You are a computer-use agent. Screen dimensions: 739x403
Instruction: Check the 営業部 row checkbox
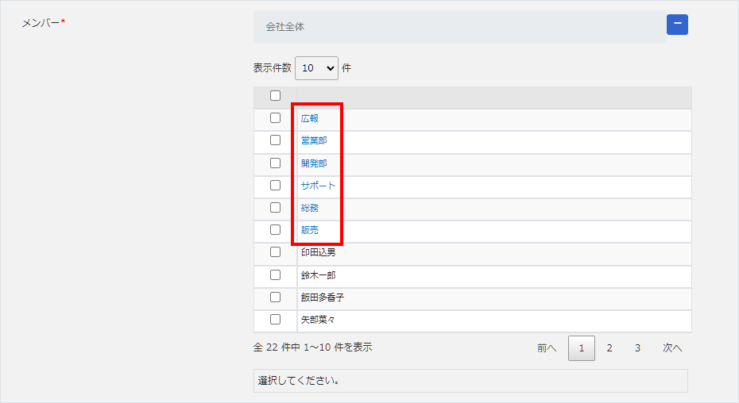pyautogui.click(x=275, y=140)
